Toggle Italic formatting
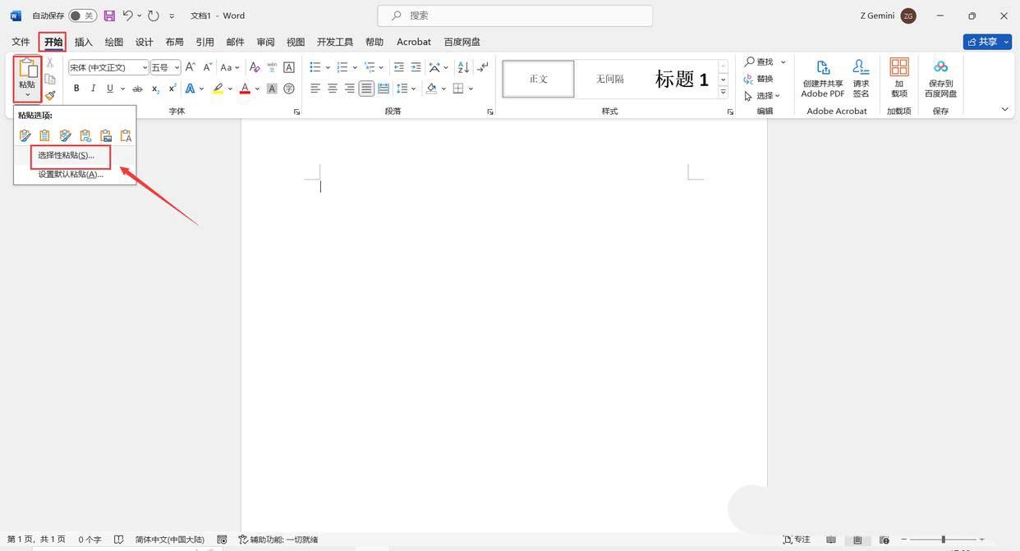Viewport: 1020px width, 551px height. click(93, 89)
